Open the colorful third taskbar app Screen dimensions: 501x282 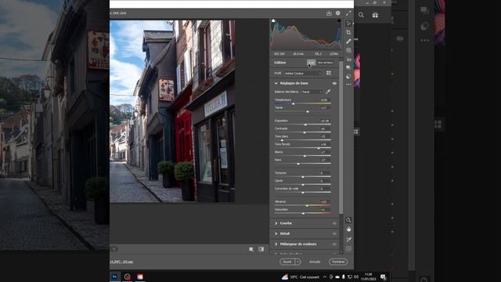(x=140, y=277)
